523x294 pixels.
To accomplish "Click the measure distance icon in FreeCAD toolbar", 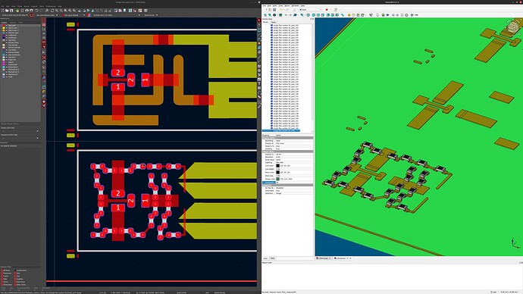I will (x=343, y=15).
